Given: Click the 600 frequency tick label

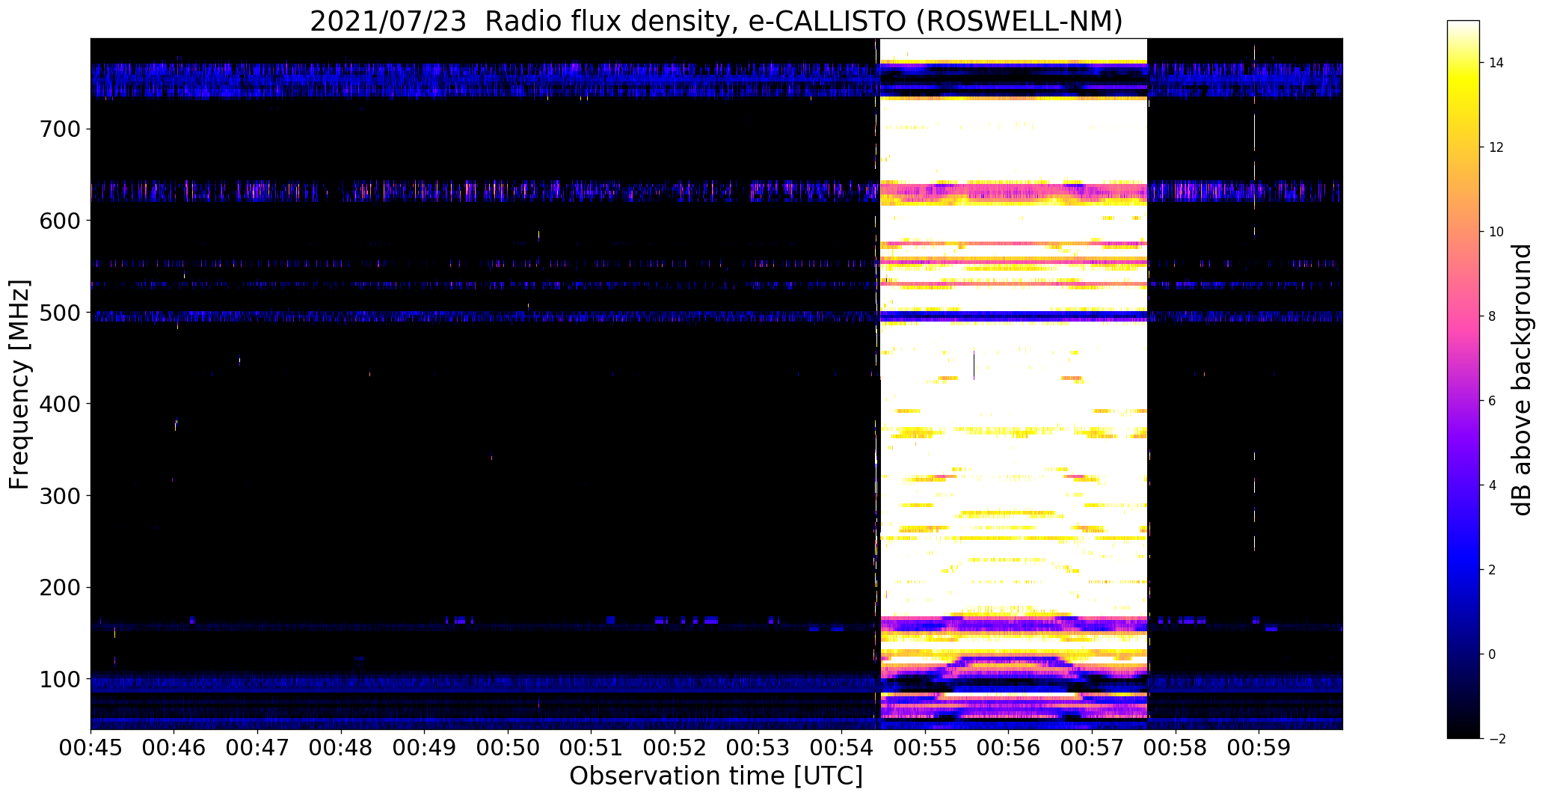Looking at the screenshot, I should 58,221.
